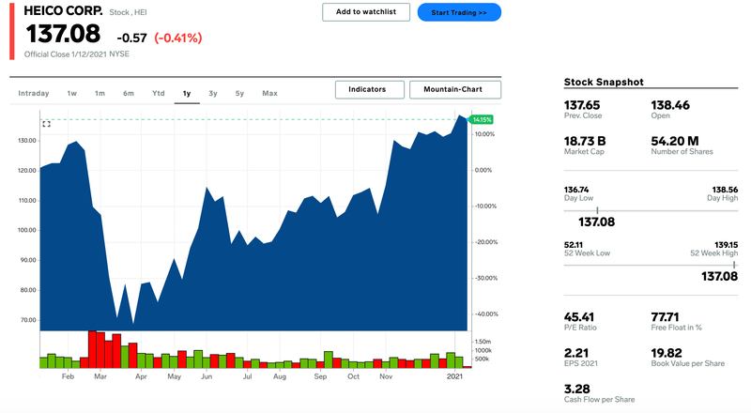This screenshot has height=413, width=751.
Task: Click the 138.46 Open value
Action: 670,105
